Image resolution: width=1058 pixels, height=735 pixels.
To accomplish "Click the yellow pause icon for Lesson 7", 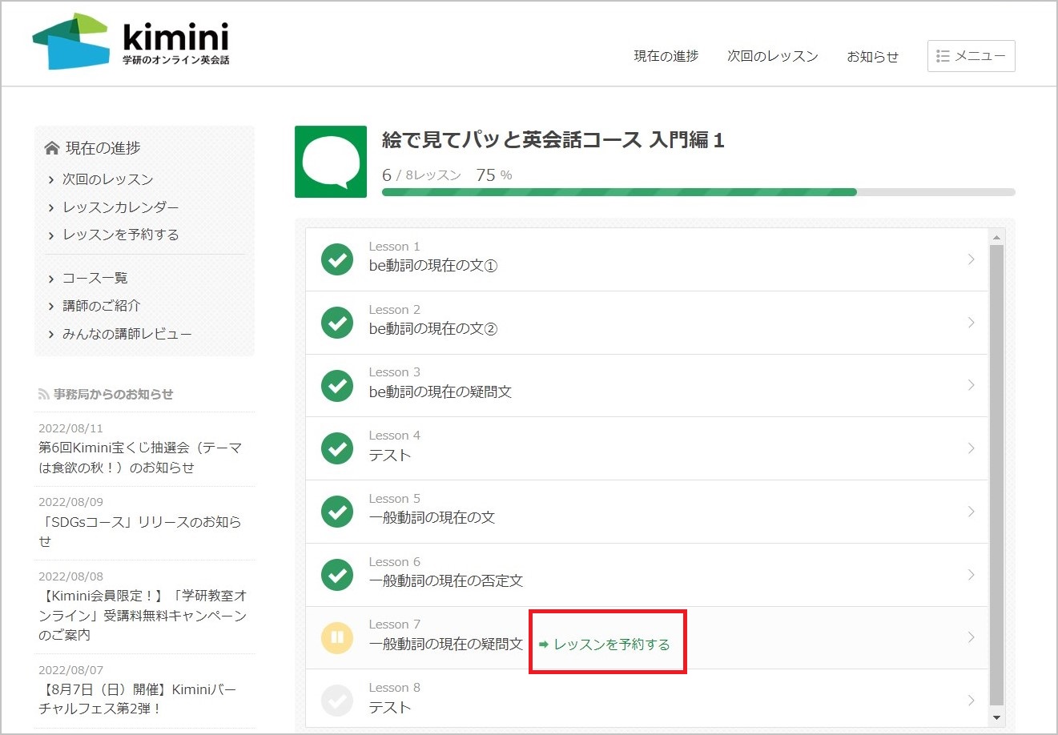I will pyautogui.click(x=336, y=637).
